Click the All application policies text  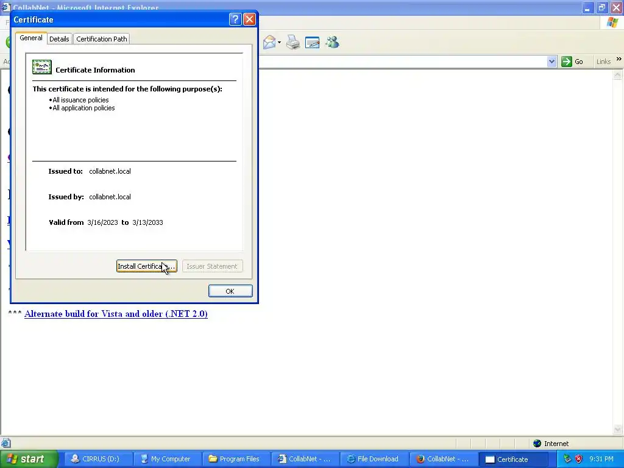click(x=83, y=108)
